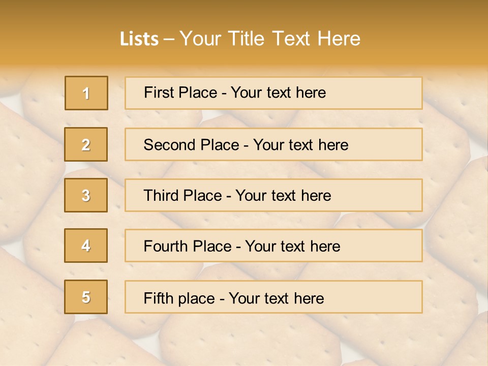Viewport: 488px width, 366px height.
Task: Click the number 3 box
Action: pyautogui.click(x=86, y=195)
